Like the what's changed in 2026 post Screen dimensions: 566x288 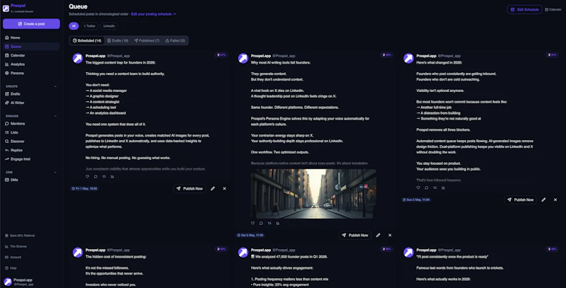point(418,188)
